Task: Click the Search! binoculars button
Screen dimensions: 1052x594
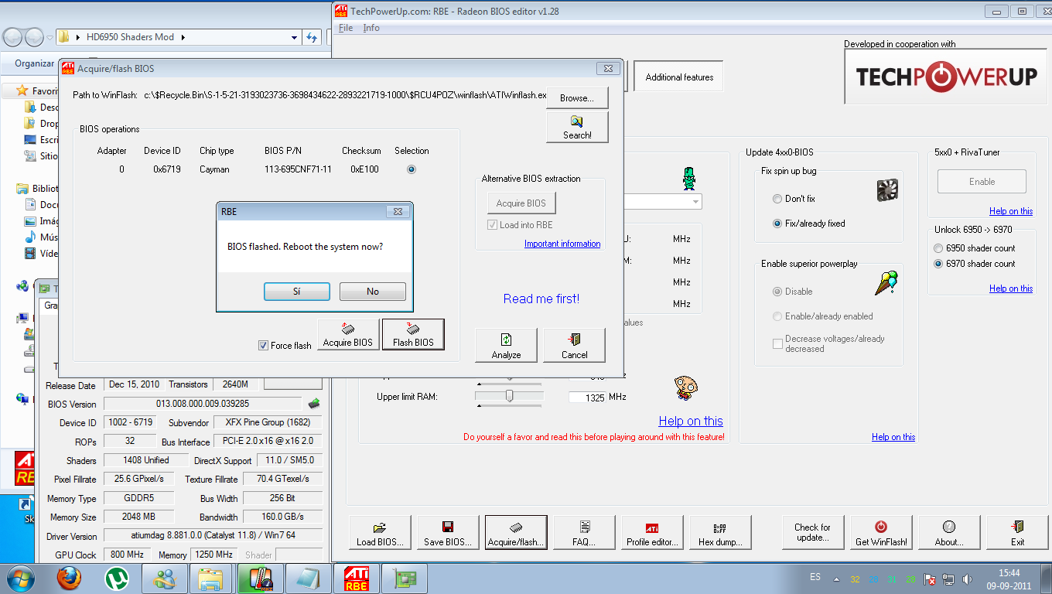Action: click(x=577, y=127)
